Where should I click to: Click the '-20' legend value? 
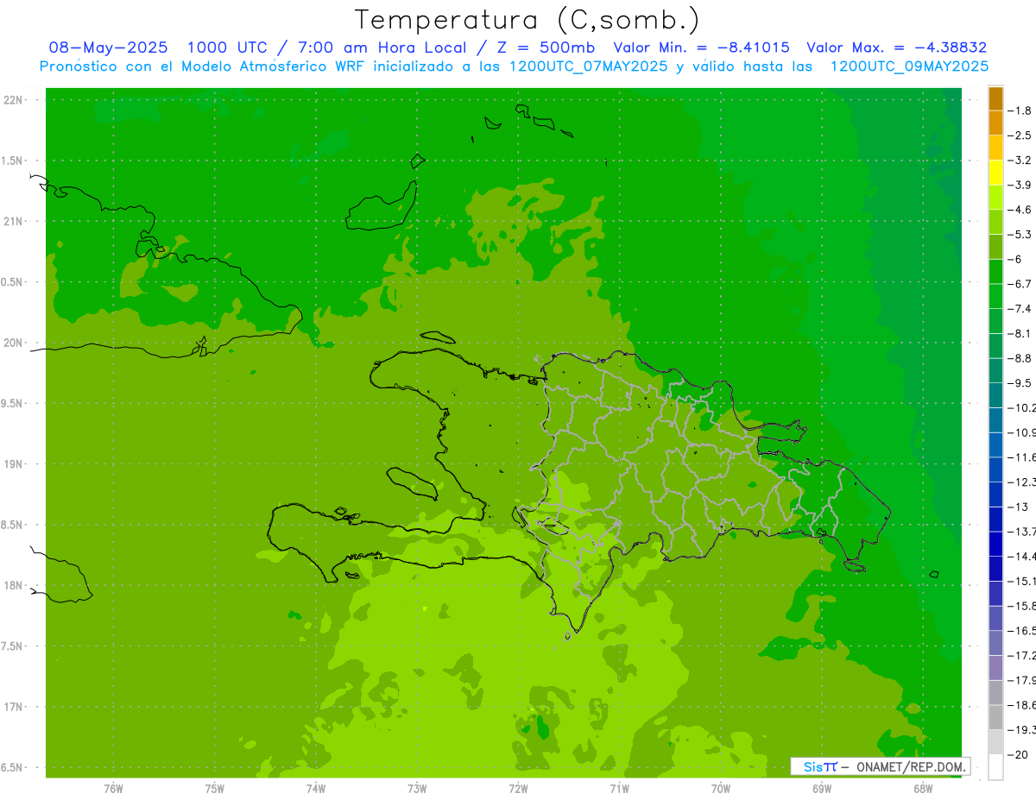point(1019,755)
